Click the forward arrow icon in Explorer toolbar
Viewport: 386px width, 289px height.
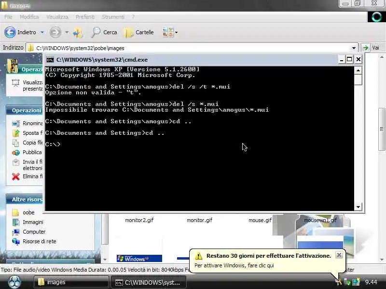[x=55, y=32]
